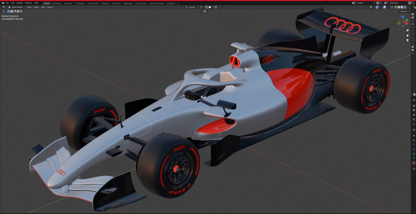Click the "(205) WINGS | Plane.002" viewport text

pos(12,19)
